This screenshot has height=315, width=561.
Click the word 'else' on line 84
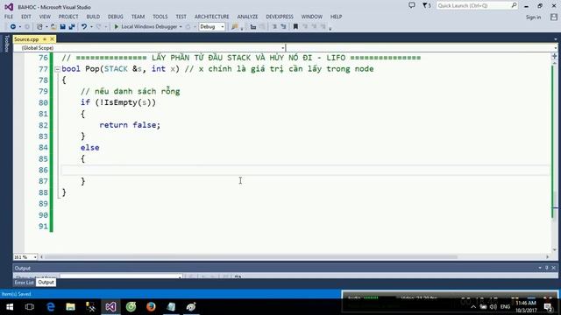click(x=89, y=148)
